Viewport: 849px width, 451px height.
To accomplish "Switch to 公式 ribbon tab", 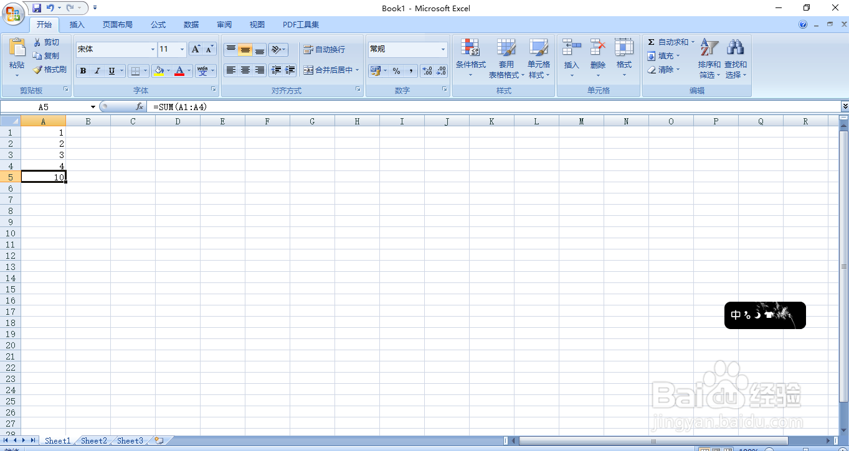I will click(x=158, y=25).
